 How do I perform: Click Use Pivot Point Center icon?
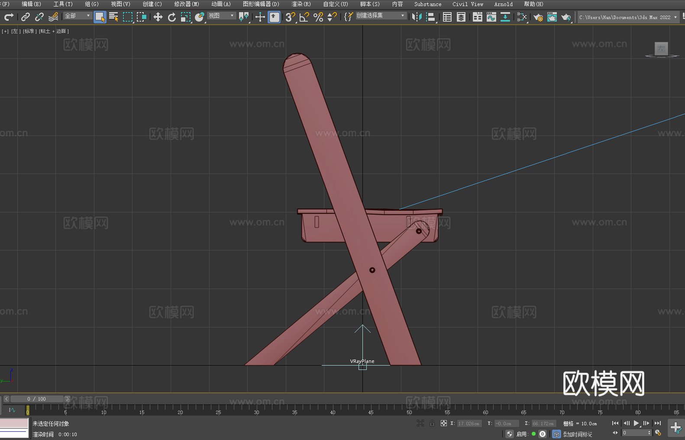tap(244, 17)
